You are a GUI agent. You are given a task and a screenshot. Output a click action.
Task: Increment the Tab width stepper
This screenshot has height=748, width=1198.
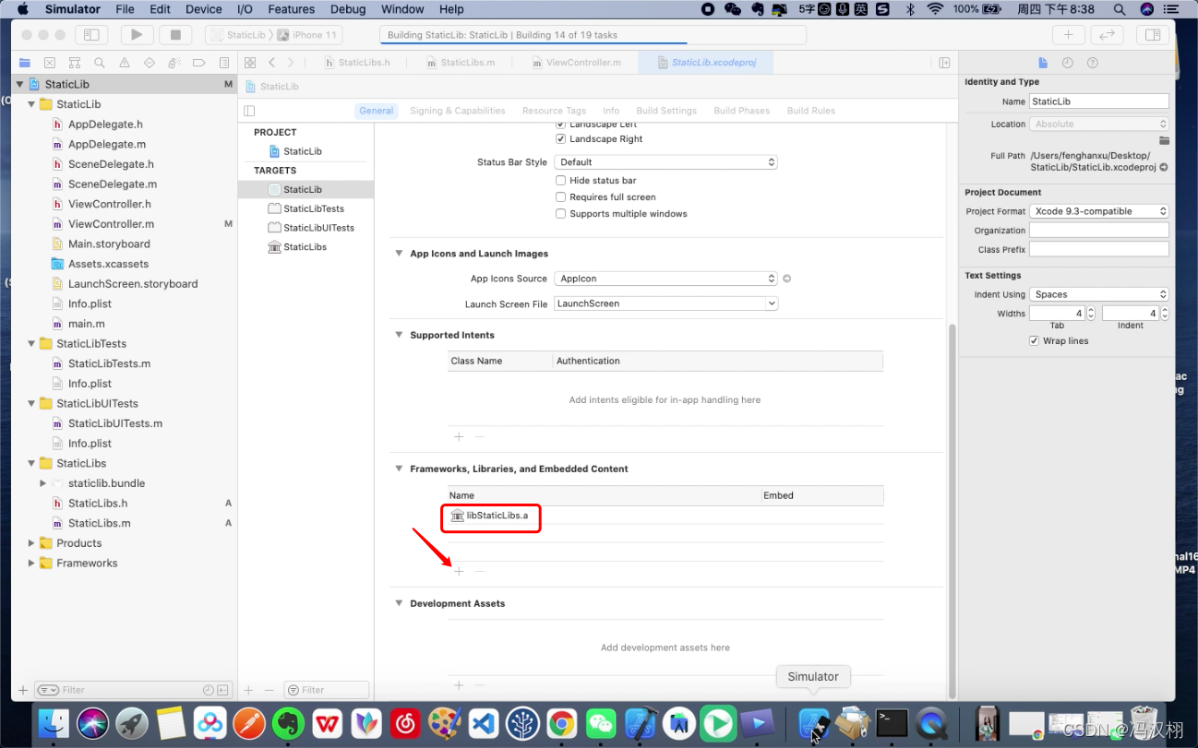(1091, 310)
